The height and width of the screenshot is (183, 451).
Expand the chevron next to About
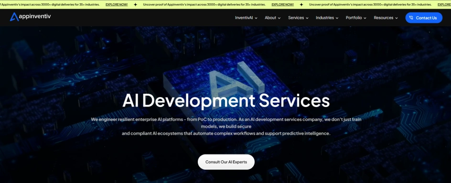pyautogui.click(x=279, y=18)
